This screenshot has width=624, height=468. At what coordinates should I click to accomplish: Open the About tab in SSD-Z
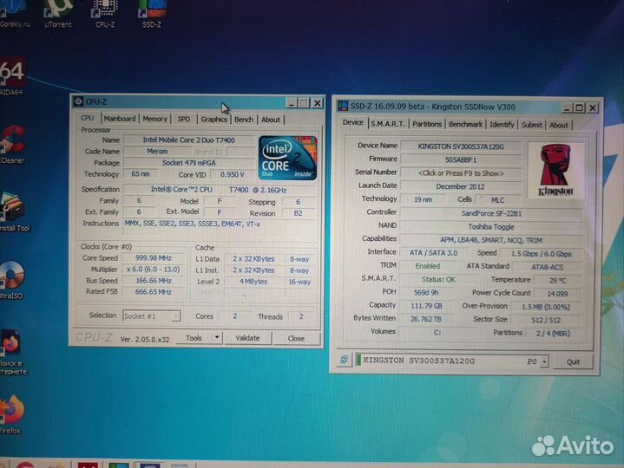coord(559,125)
